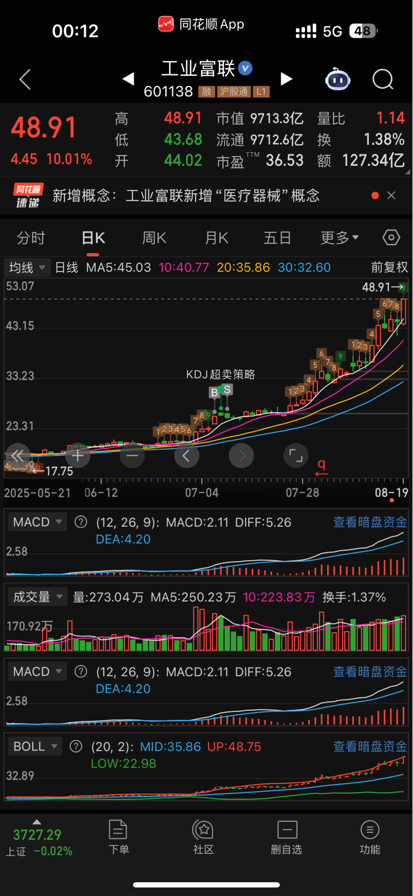This screenshot has width=413, height=896.
Task: Open the 成交量 indicator selector
Action: 38,597
